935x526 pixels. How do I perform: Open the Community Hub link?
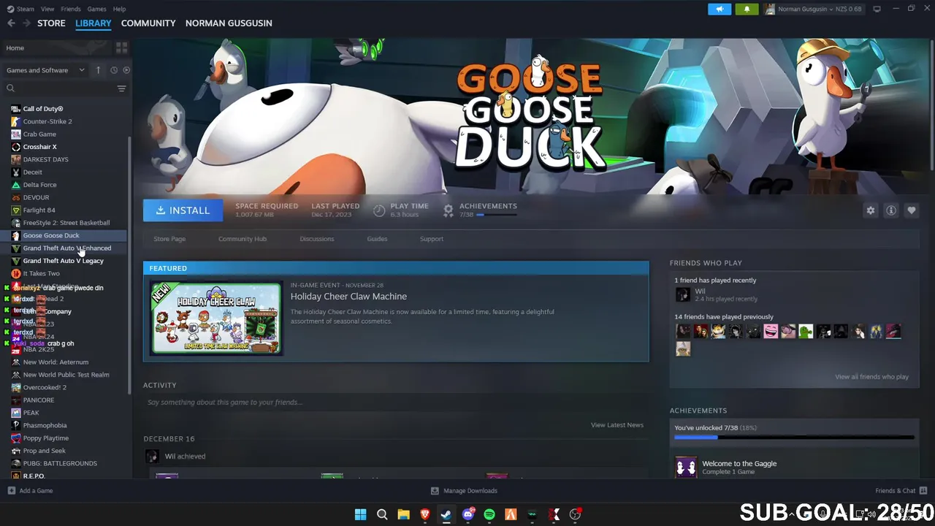(x=243, y=239)
